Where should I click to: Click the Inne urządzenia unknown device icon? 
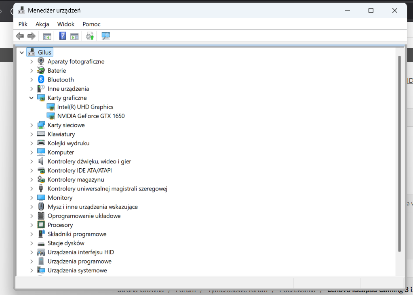(41, 89)
